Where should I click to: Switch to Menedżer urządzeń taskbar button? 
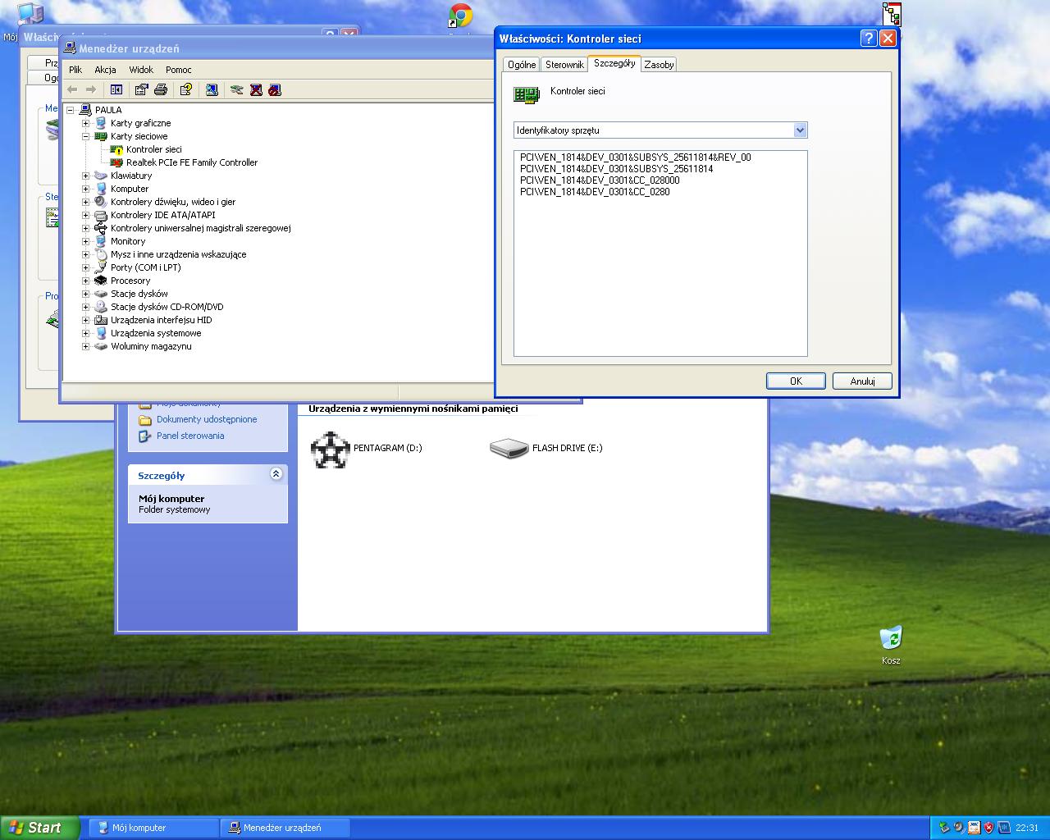pyautogui.click(x=285, y=828)
